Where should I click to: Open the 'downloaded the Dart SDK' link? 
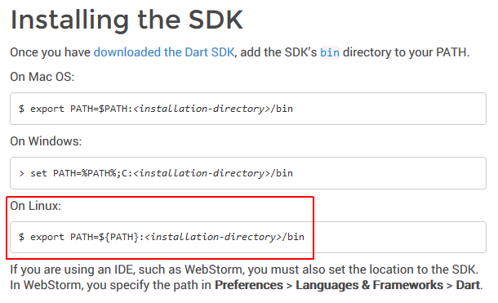pyautogui.click(x=164, y=52)
